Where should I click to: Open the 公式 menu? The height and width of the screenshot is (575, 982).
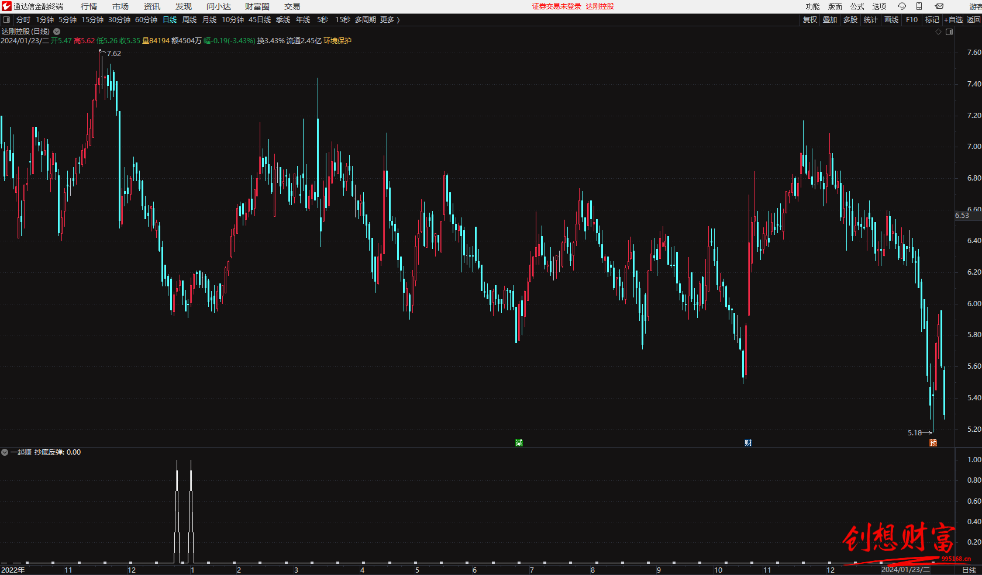(857, 6)
